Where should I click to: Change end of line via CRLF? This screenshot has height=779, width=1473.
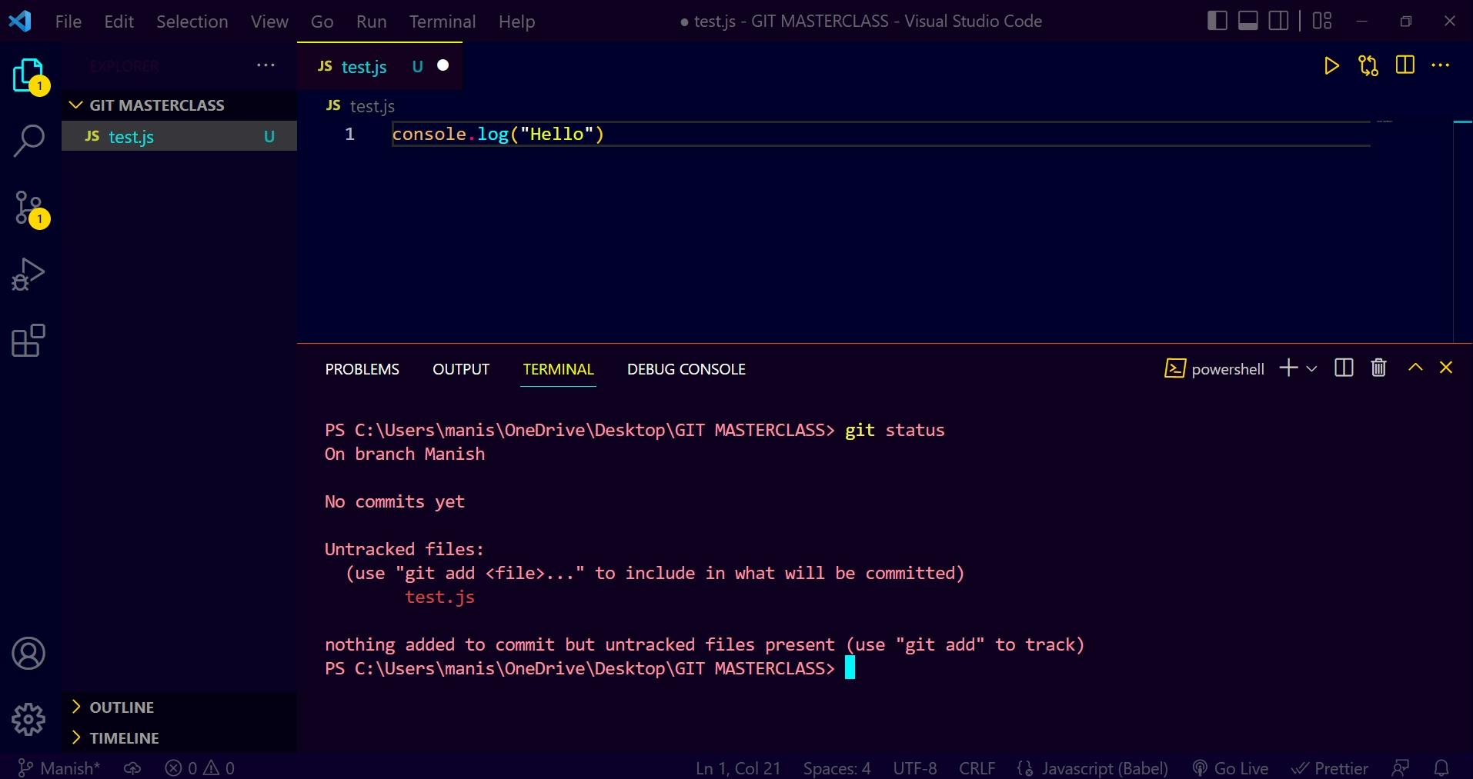(977, 767)
